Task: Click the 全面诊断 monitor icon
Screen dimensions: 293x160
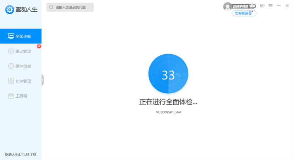Action: (11, 36)
